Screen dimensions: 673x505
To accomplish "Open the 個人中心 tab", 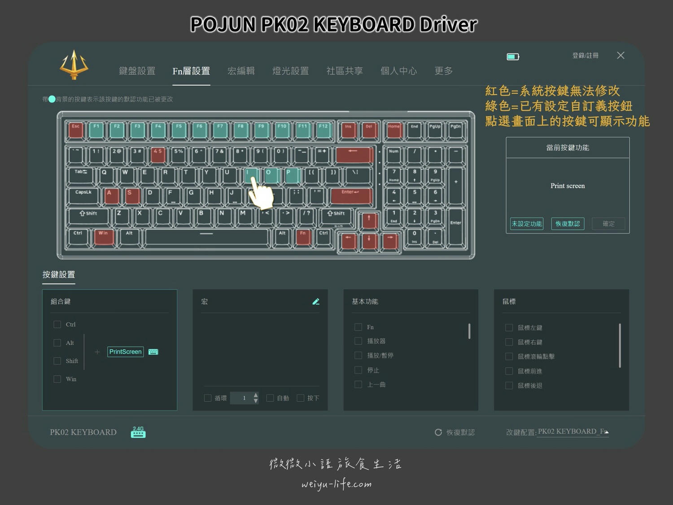I will (398, 71).
